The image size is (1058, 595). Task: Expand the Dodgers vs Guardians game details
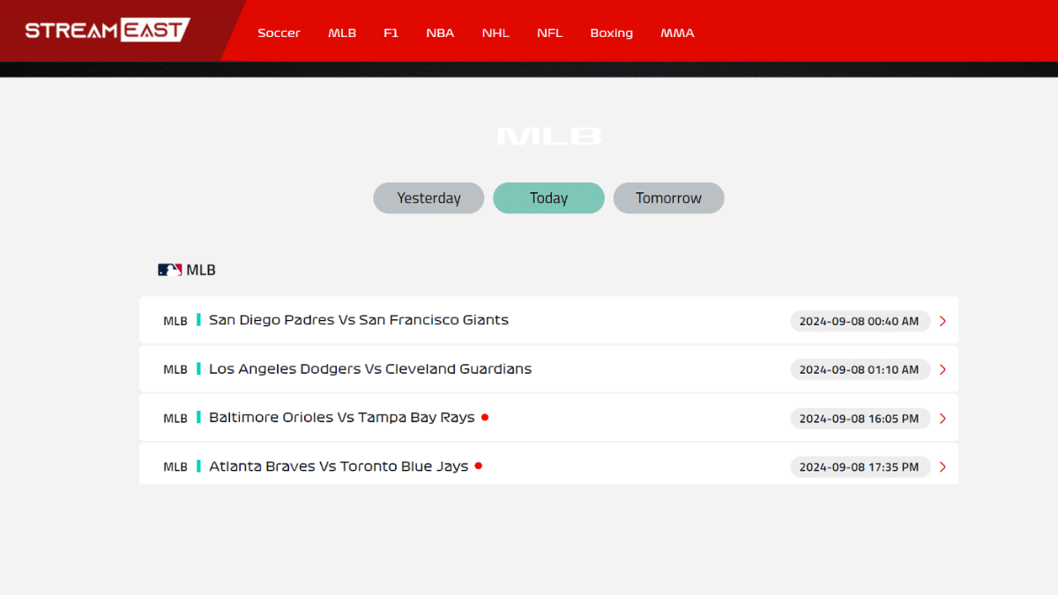tap(942, 369)
